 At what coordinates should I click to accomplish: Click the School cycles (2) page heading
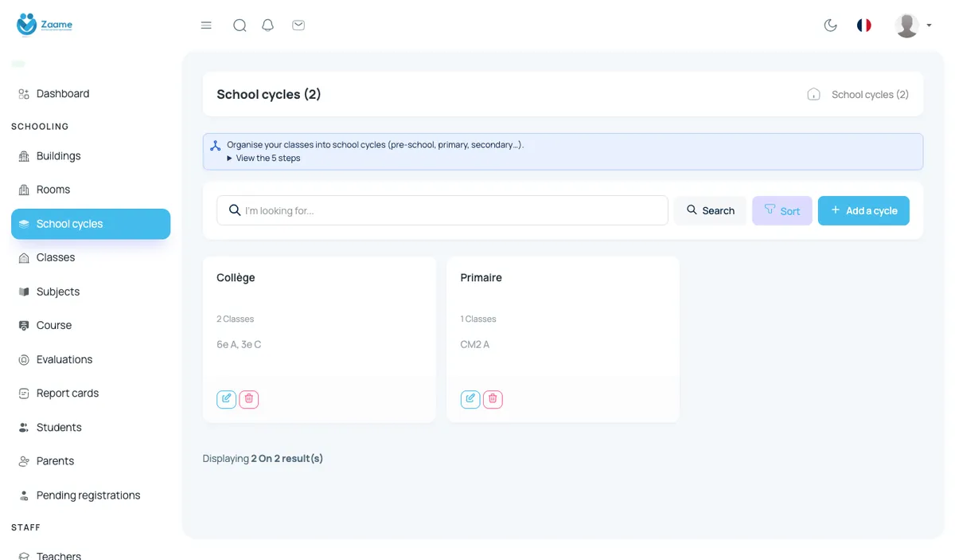point(269,94)
